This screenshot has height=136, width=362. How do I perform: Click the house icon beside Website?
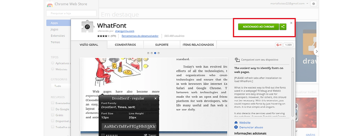pyautogui.click(x=236, y=123)
